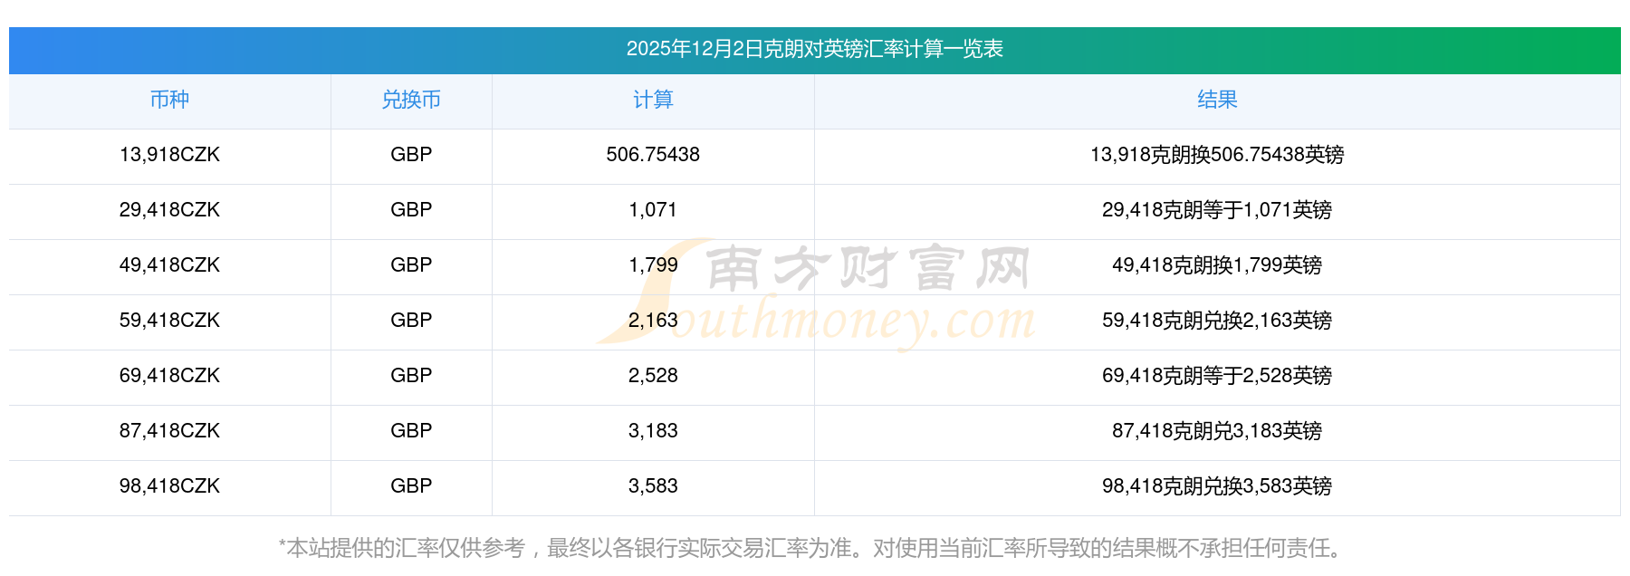
Task: Click the 98,418CZK cell
Action: click(x=169, y=486)
